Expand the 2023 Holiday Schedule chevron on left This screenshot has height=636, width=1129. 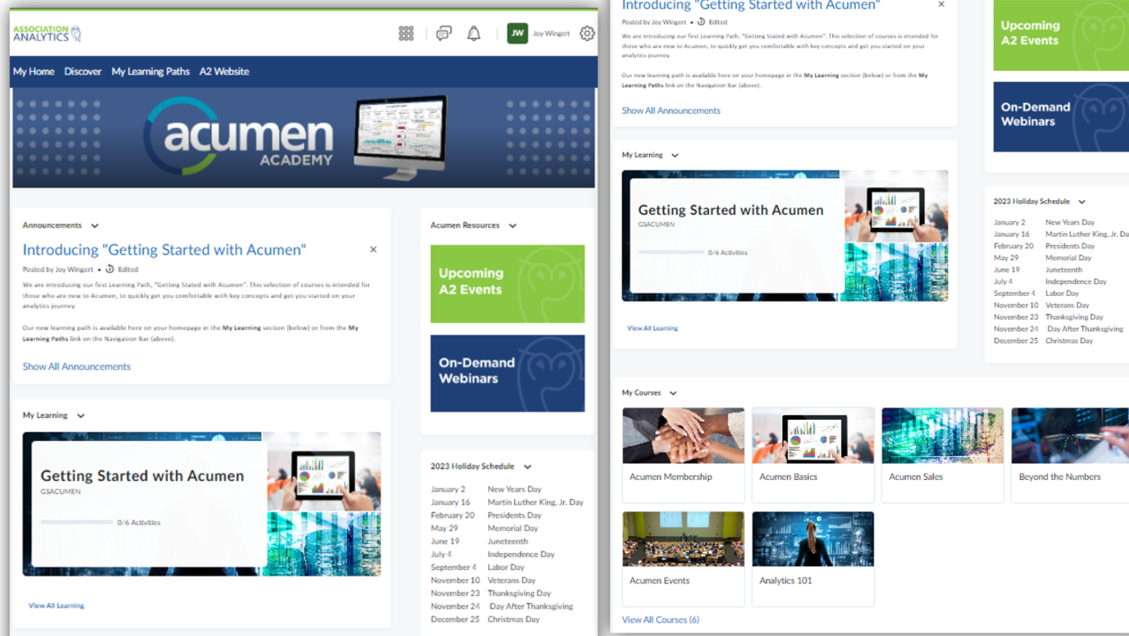coord(527,467)
